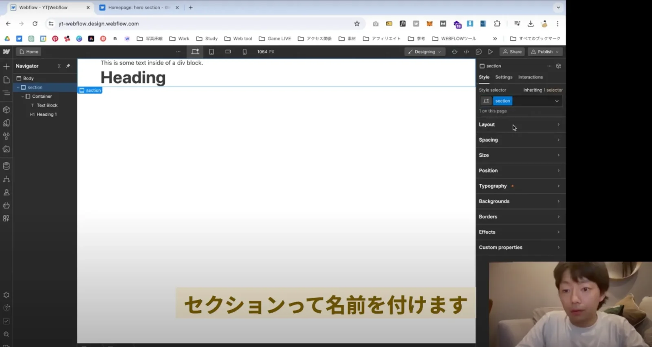
Task: Click the Preview play icon
Action: pos(491,52)
